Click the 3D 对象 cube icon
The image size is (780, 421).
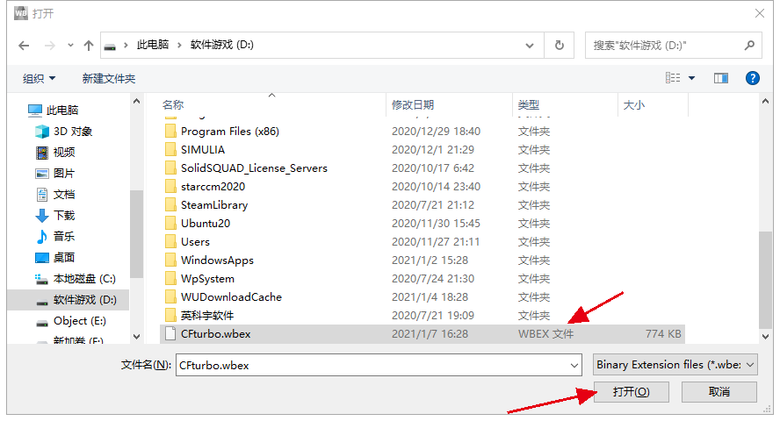tap(42, 131)
